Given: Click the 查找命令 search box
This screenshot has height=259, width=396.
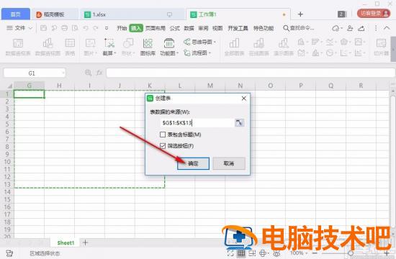Looking at the screenshot, I should click(x=299, y=28).
